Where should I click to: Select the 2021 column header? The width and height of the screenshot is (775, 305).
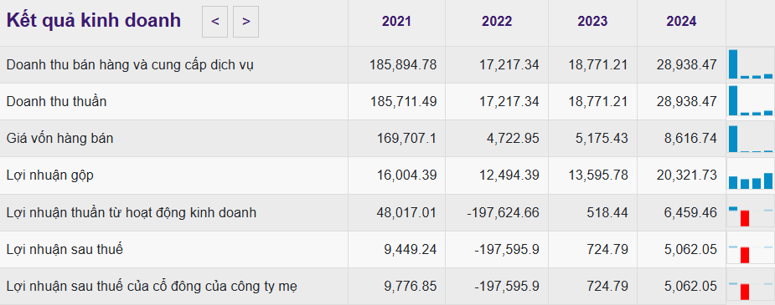pyautogui.click(x=396, y=22)
